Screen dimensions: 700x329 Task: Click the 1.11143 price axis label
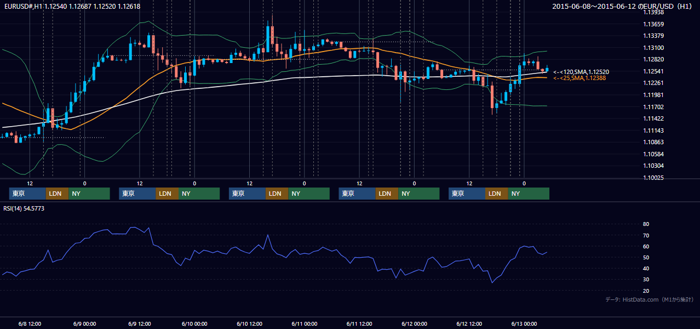pyautogui.click(x=653, y=131)
